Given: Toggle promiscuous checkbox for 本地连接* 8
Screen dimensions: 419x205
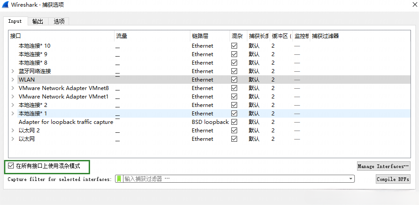Looking at the screenshot, I should (x=234, y=63).
